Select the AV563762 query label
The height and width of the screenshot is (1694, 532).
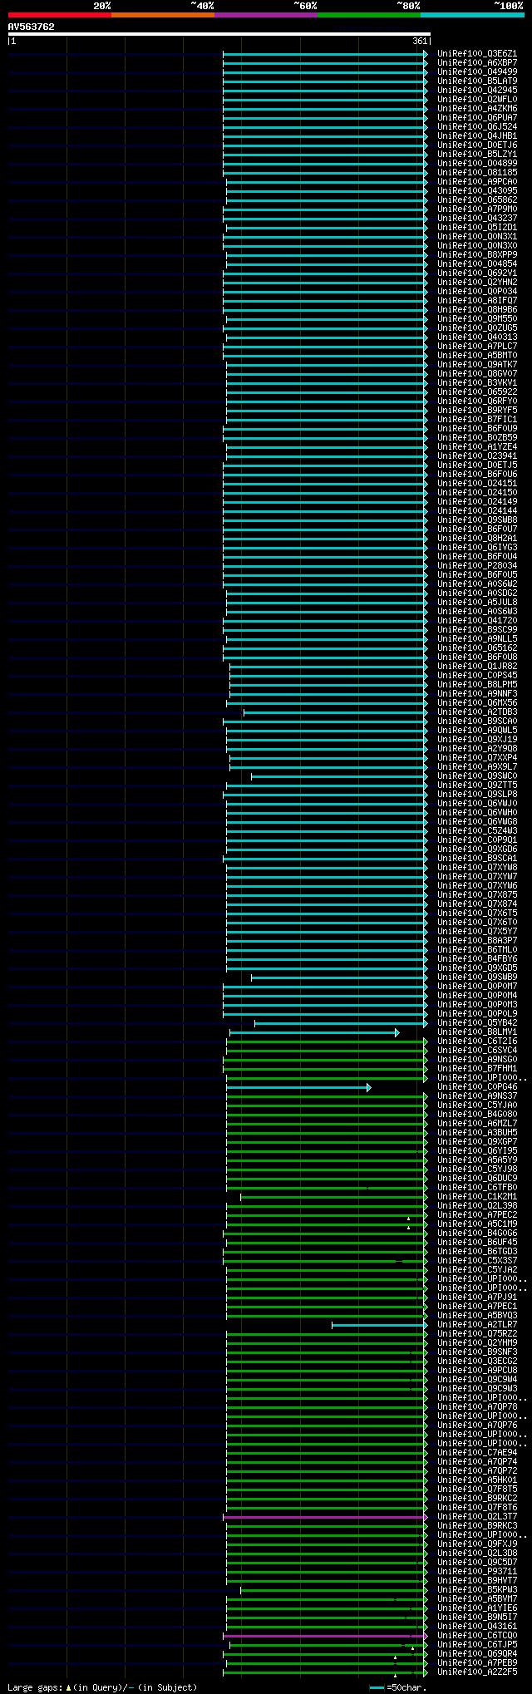click(31, 27)
